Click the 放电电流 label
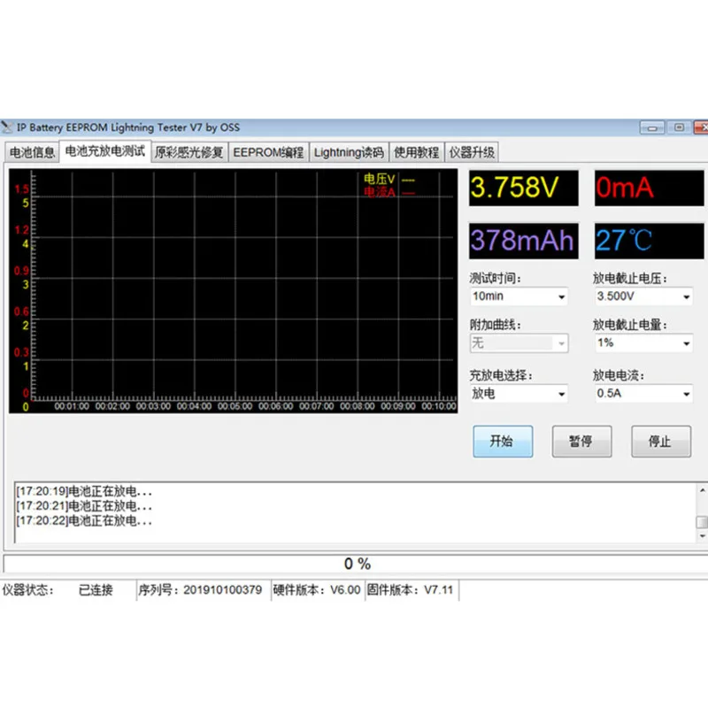This screenshot has height=708, width=708. 619,375
